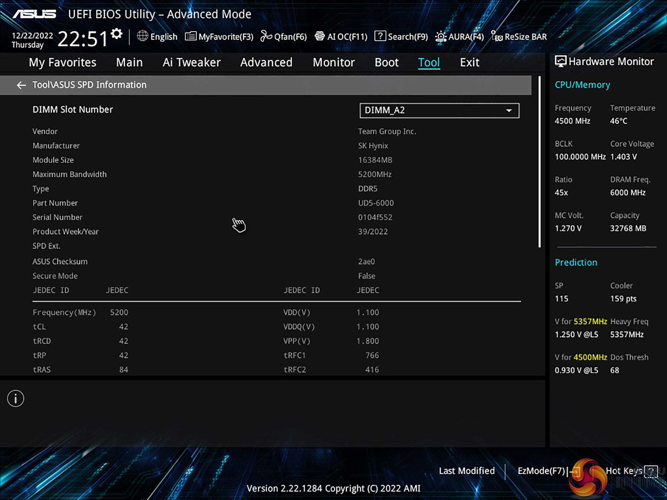Open the Hot Keys help icon

pos(651,471)
